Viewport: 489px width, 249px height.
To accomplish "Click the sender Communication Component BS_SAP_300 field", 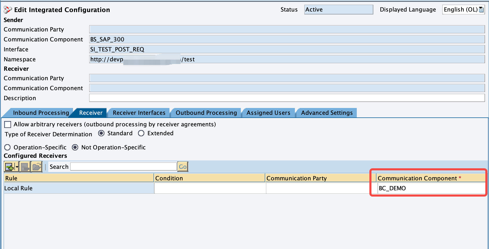I will 287,39.
